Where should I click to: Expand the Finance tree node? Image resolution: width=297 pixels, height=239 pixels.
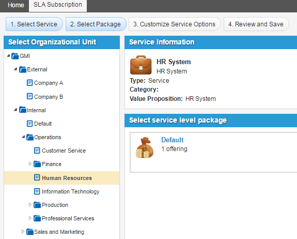(x=30, y=163)
